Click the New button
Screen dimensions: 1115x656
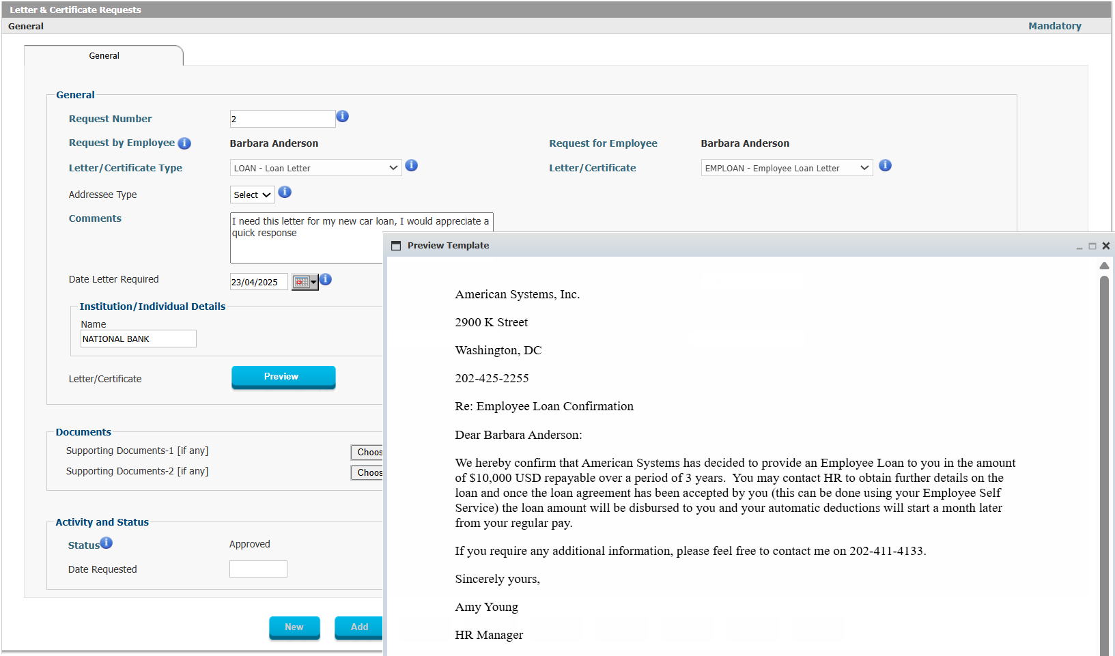click(294, 627)
